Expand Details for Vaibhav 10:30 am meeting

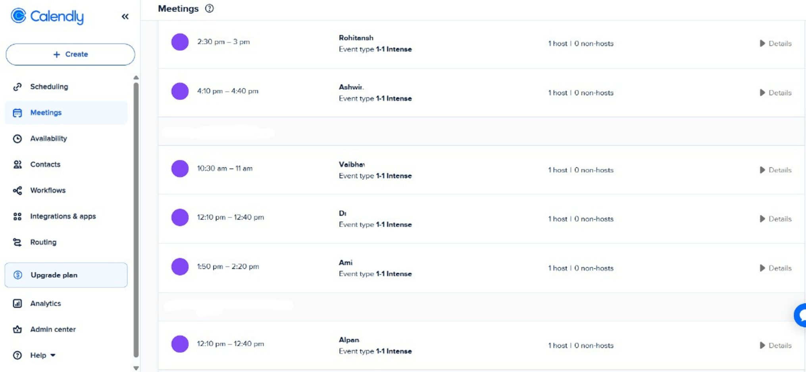coord(775,170)
